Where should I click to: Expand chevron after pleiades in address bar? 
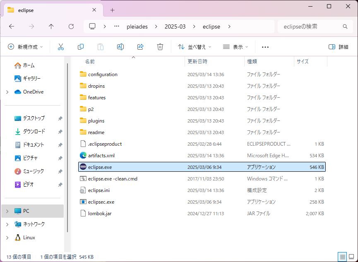pyautogui.click(x=156, y=26)
